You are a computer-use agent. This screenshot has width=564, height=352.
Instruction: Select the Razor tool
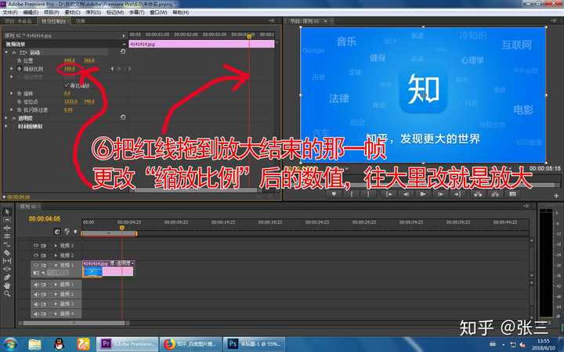(x=7, y=253)
